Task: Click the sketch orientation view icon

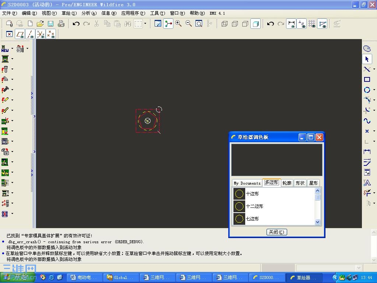Action: click(158, 24)
